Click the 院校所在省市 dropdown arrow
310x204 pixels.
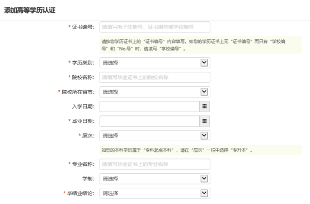pyautogui.click(x=204, y=92)
